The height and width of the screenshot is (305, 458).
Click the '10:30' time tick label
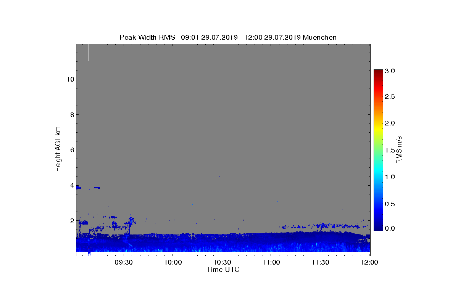pyautogui.click(x=222, y=262)
